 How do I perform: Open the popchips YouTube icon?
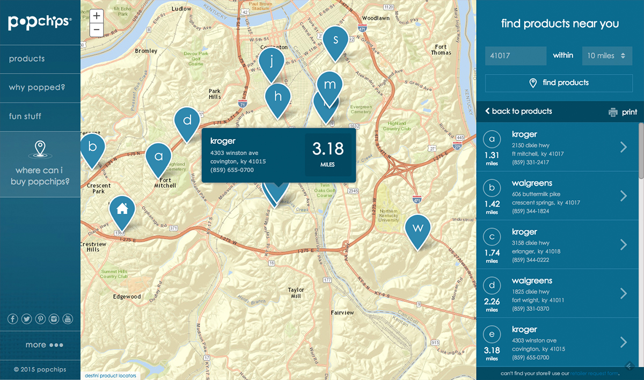click(68, 319)
